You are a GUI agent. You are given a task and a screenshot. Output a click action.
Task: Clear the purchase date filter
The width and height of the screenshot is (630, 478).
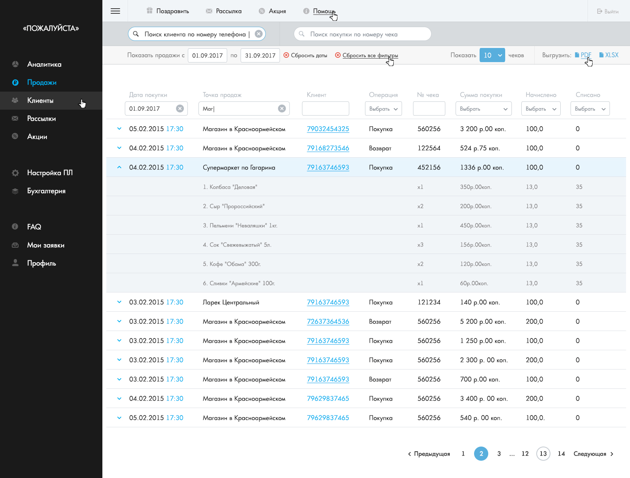click(180, 108)
